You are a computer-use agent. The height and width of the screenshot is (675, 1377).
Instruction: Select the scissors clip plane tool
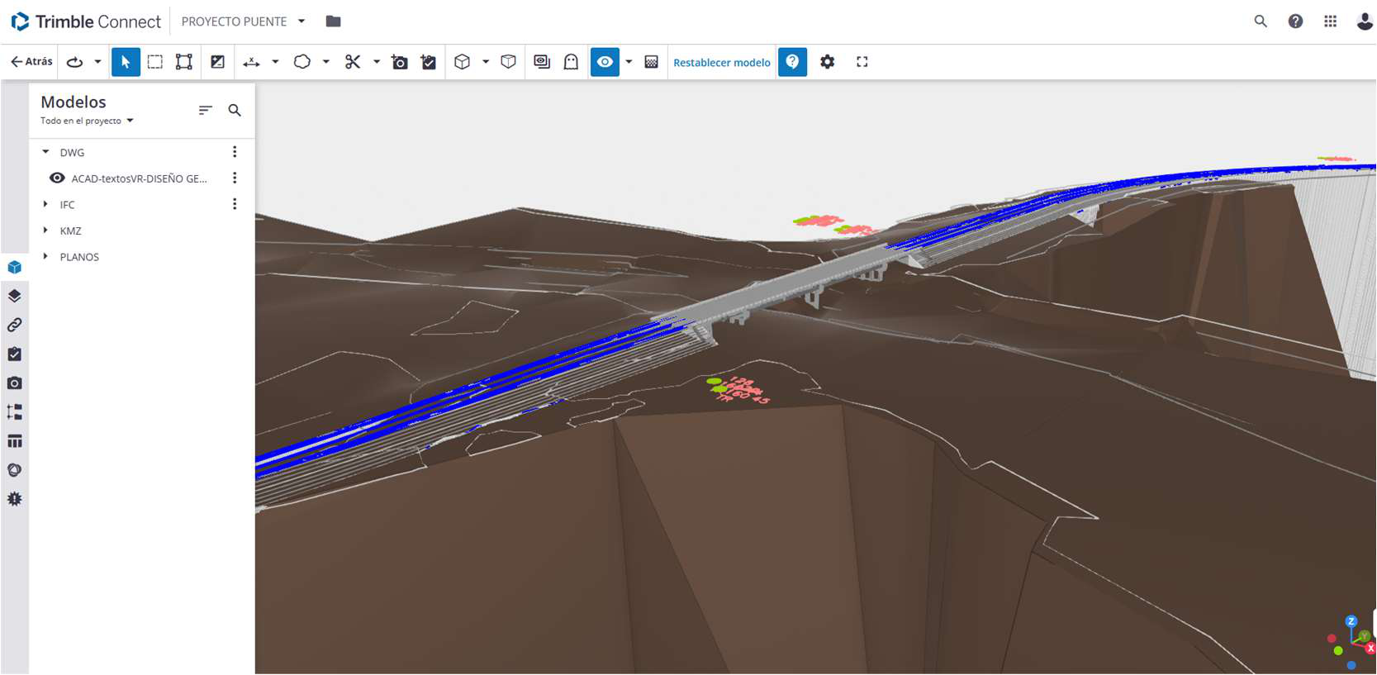click(353, 62)
